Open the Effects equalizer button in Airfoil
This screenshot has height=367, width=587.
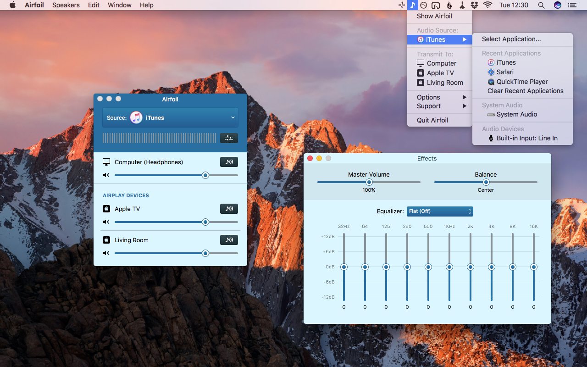click(x=229, y=138)
